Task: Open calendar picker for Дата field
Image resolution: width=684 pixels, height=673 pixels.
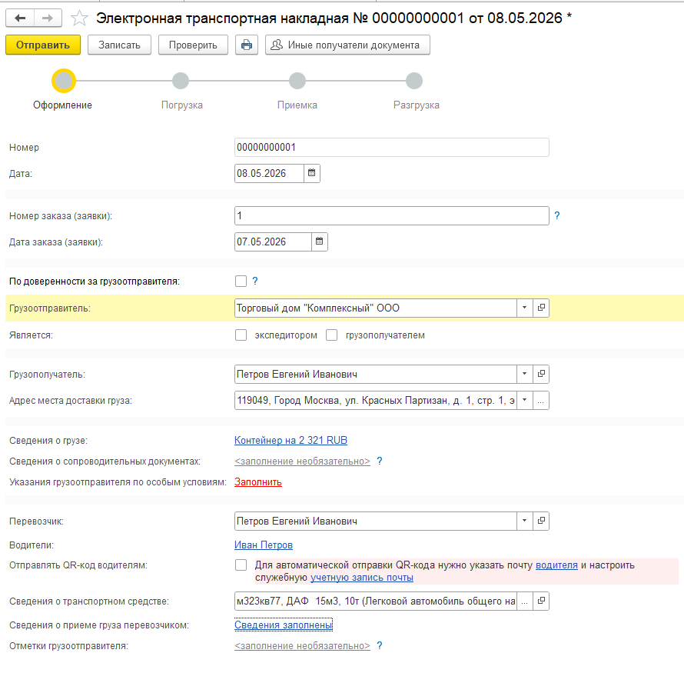Action: click(x=311, y=173)
